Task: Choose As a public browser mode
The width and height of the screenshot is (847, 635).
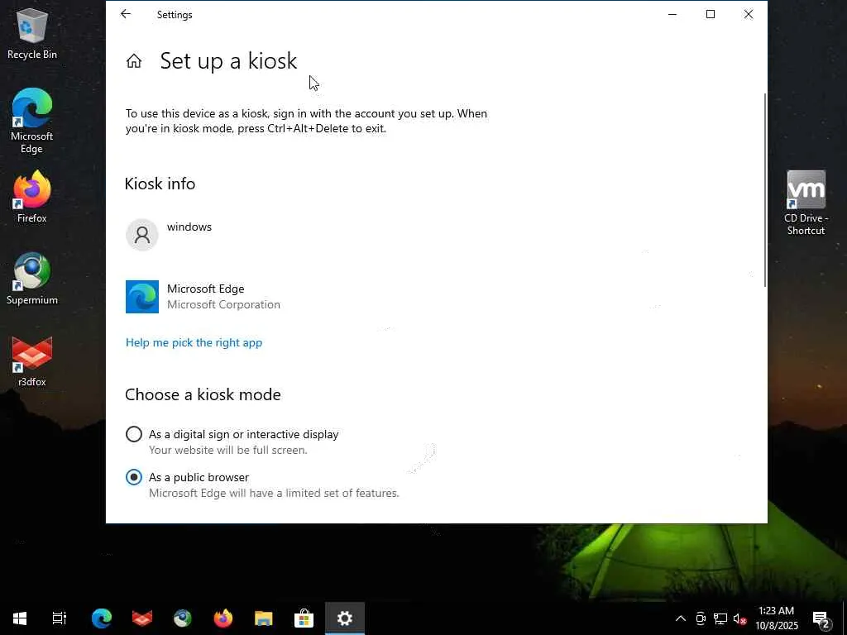Action: 134,477
